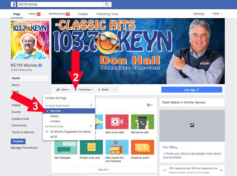
Task: Click the Use App button
Action: click(x=192, y=90)
